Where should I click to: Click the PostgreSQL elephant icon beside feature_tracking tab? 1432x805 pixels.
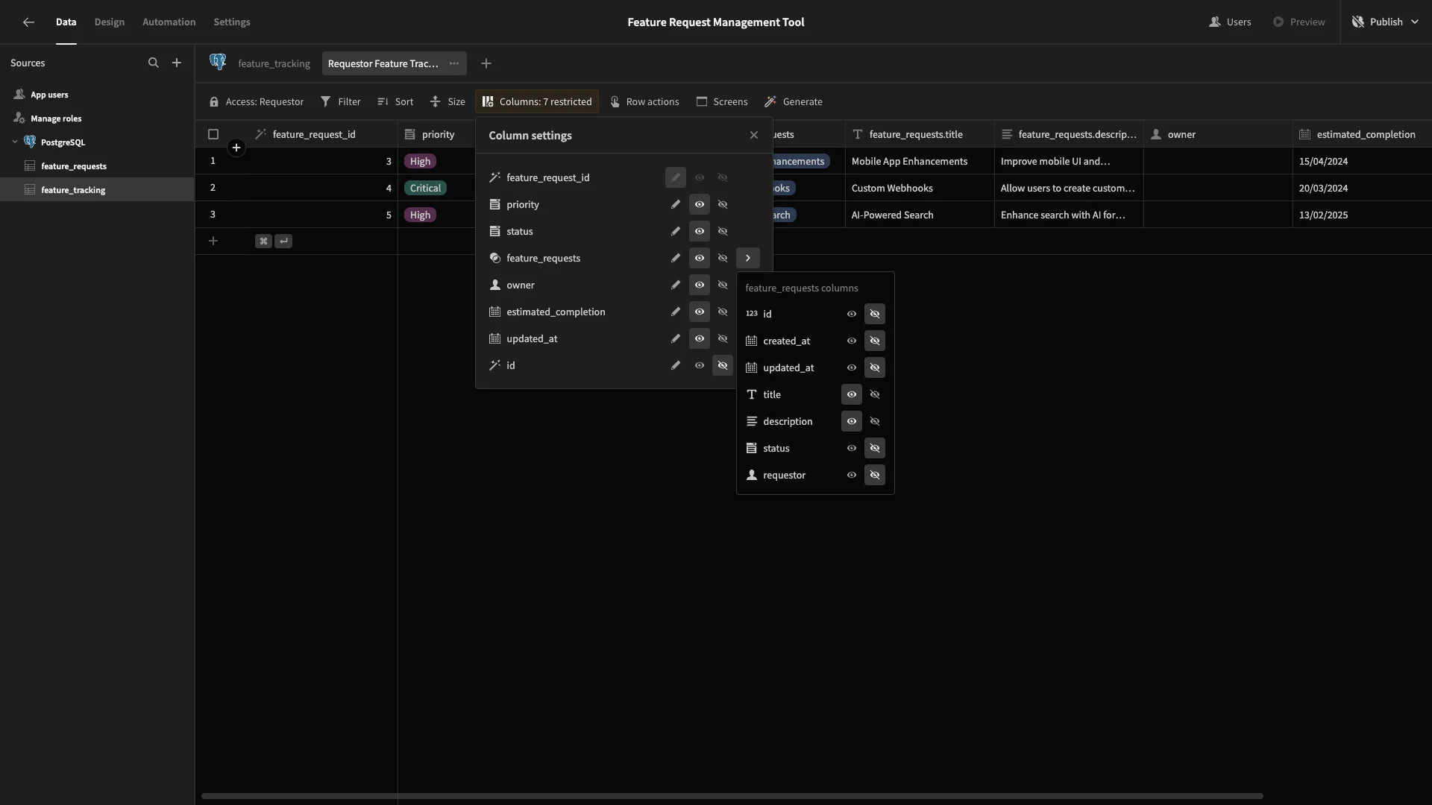(x=218, y=63)
